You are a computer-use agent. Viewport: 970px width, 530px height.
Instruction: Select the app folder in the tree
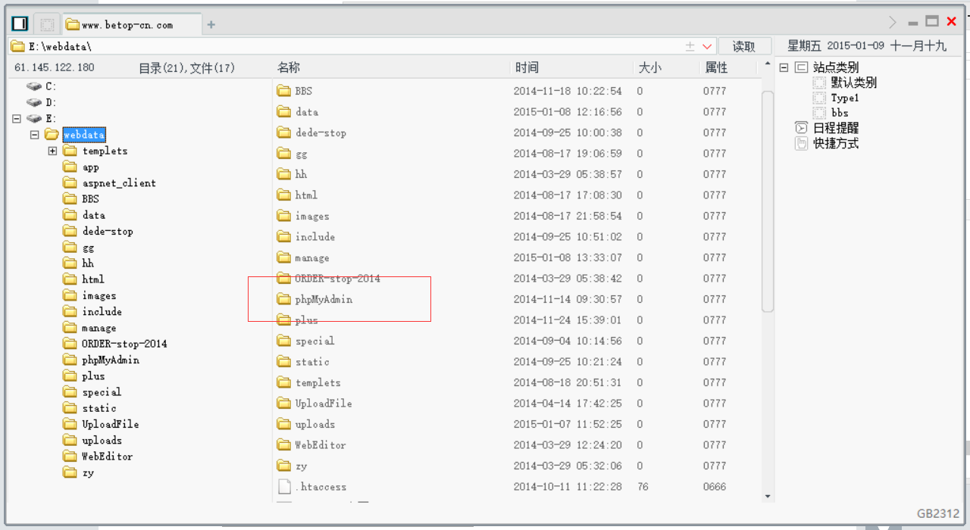point(90,167)
